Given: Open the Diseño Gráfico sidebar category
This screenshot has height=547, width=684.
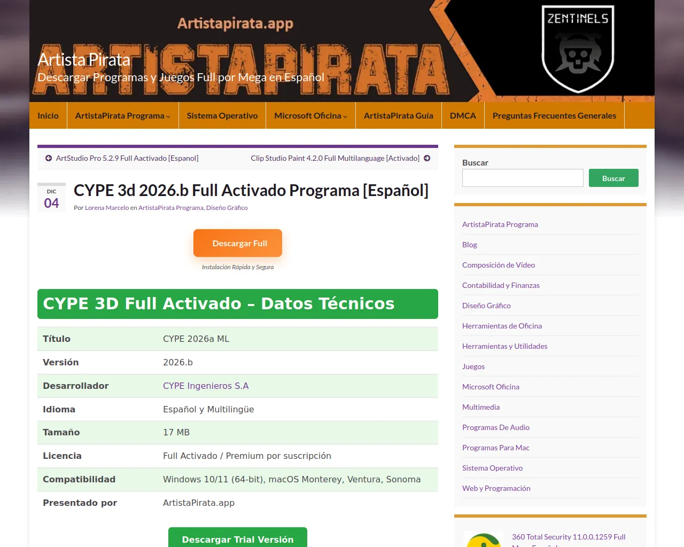Looking at the screenshot, I should [486, 306].
